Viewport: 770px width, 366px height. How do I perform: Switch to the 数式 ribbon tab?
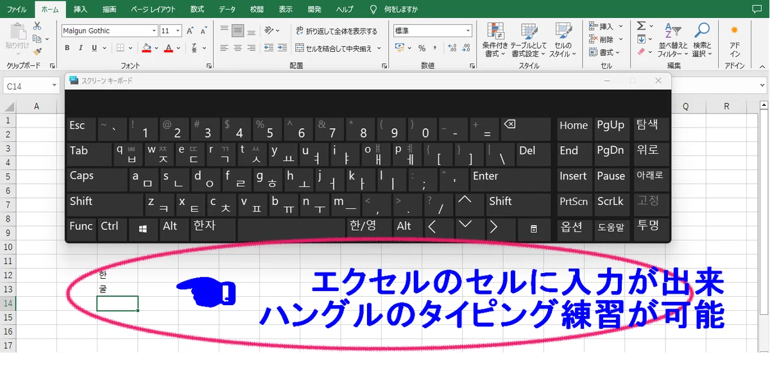tap(197, 10)
